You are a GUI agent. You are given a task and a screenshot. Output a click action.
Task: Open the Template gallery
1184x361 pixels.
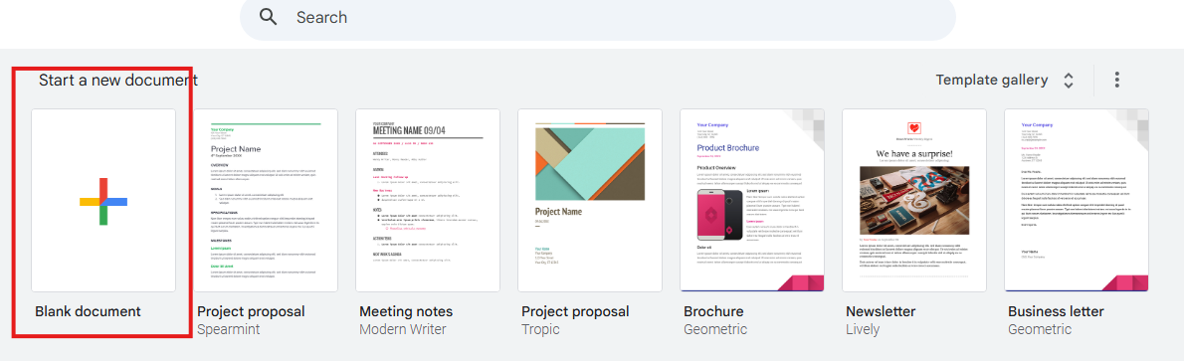pos(991,80)
